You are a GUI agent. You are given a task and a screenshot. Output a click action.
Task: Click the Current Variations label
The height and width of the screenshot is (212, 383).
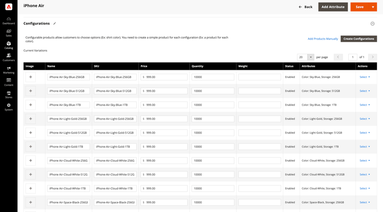(35, 50)
